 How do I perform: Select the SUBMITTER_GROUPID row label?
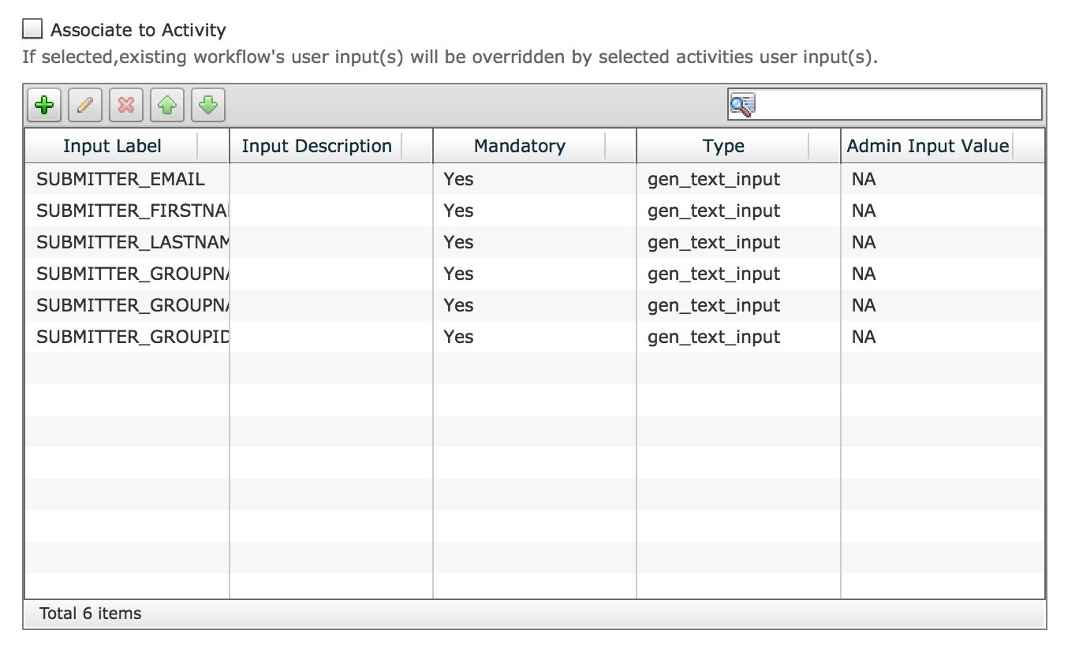(133, 337)
